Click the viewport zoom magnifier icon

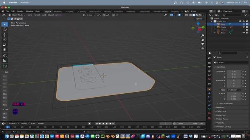pyautogui.click(x=202, y=35)
